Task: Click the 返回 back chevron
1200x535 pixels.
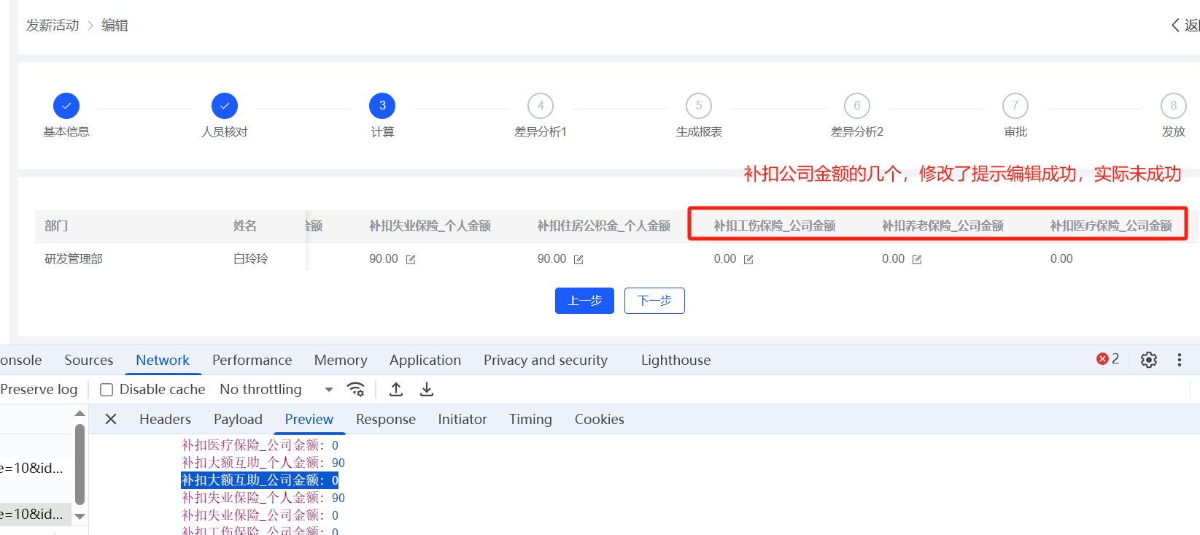Action: [1175, 26]
